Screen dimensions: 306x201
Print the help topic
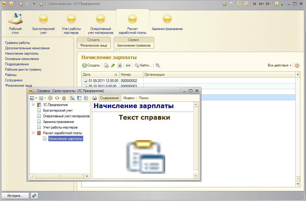click(94, 98)
